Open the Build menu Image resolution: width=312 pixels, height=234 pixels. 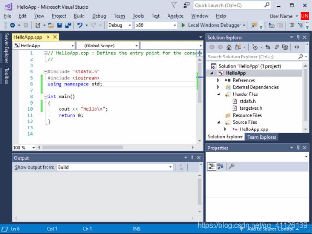pyautogui.click(x=79, y=16)
